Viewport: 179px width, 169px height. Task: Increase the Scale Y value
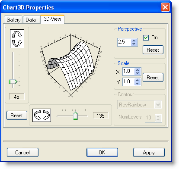coord(137,80)
